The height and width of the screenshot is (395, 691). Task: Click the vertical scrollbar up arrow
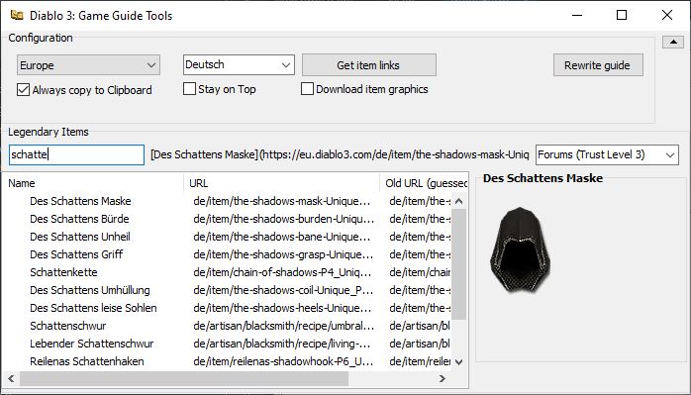tap(458, 201)
